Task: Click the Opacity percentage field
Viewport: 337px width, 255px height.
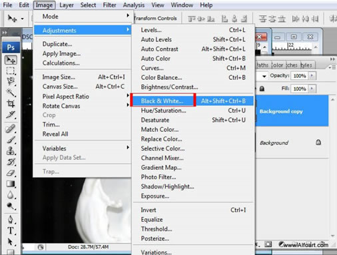Action: click(300, 76)
